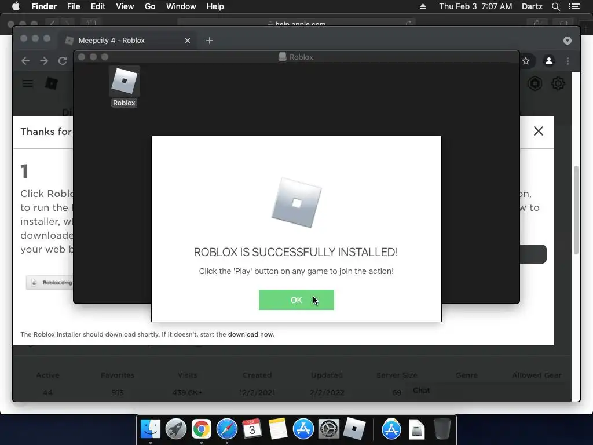
Task: Click the Safari share icon
Action: [x=537, y=23]
